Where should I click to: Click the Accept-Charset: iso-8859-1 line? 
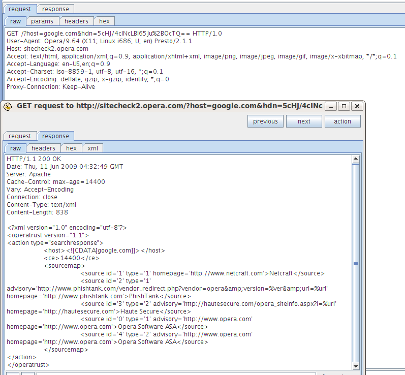coord(85,72)
